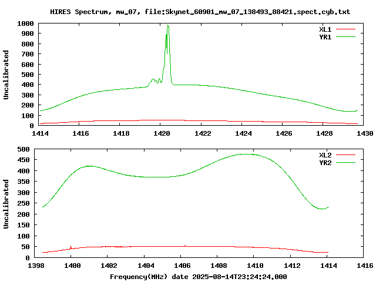
Task: Click the YR1 legend label
Action: pos(325,37)
